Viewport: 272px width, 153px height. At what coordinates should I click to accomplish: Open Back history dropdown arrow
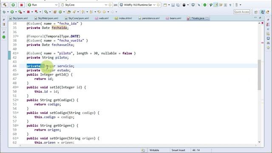point(108,12)
